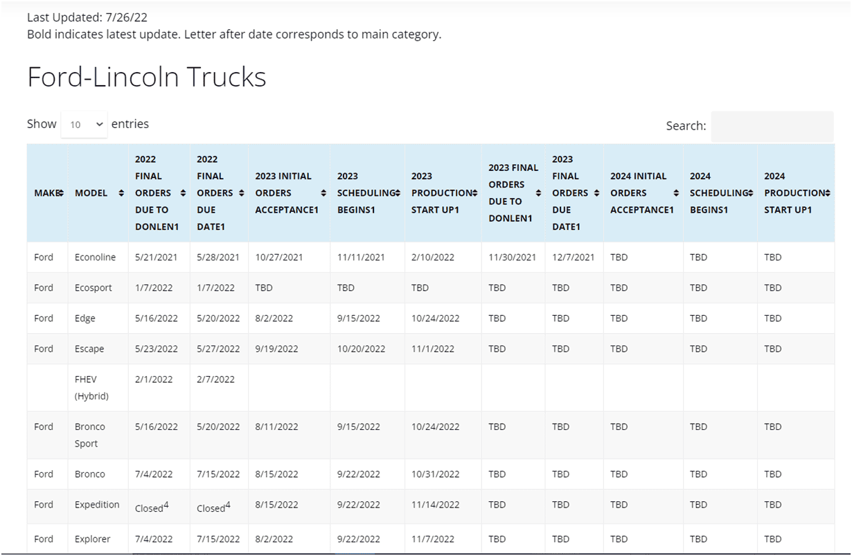Sort by 2023 Final Orders Due to Donlen1 icon
This screenshot has height=556, width=852.
click(538, 193)
